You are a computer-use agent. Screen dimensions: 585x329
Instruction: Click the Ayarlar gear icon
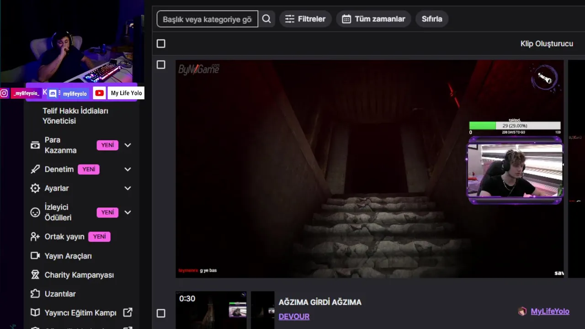pyautogui.click(x=35, y=188)
